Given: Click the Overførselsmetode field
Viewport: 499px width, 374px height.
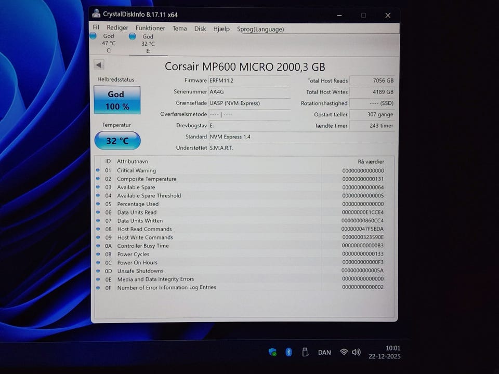Looking at the screenshot, I should click(x=249, y=114).
